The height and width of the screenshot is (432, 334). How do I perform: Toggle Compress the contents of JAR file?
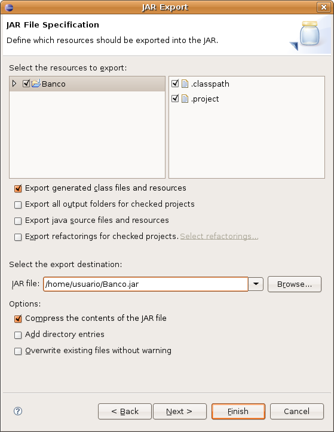click(18, 318)
